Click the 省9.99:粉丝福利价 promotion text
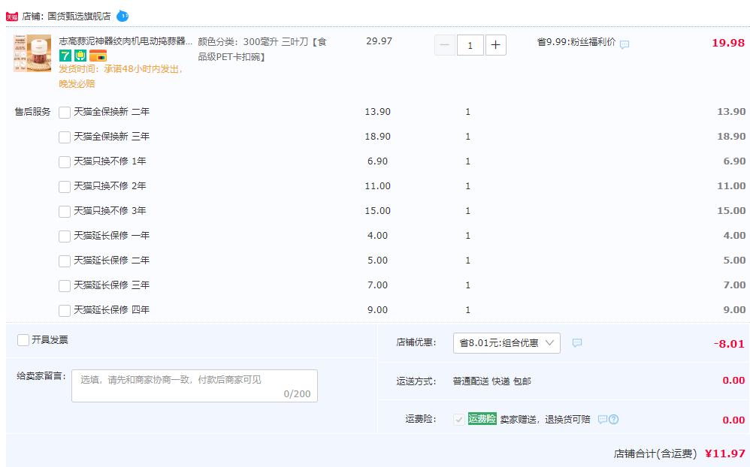This screenshot has height=467, width=750. click(576, 42)
